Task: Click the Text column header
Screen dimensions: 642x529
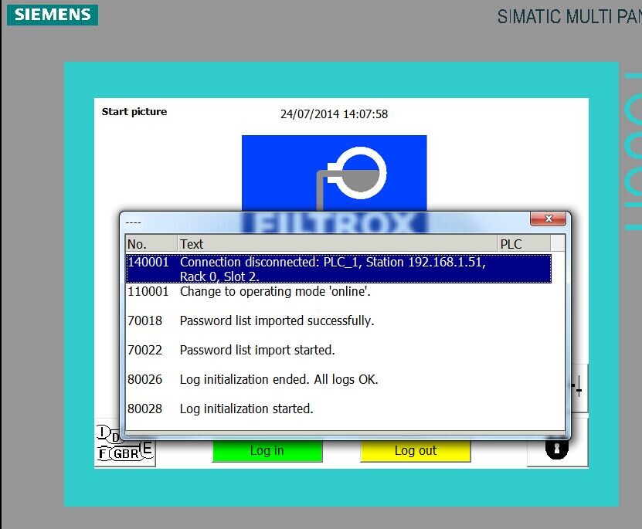Action: pyautogui.click(x=338, y=244)
